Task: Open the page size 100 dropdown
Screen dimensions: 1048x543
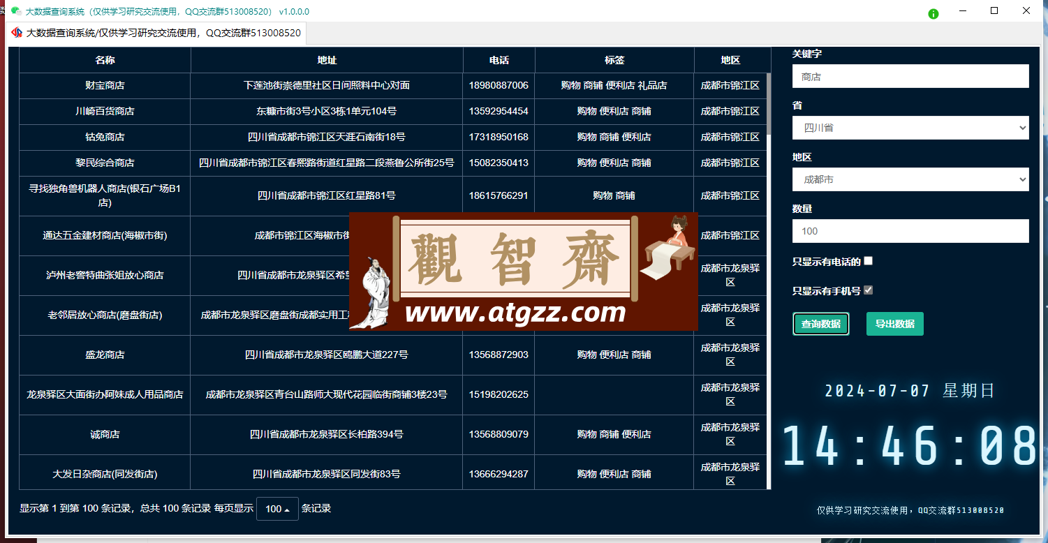Action: (277, 509)
